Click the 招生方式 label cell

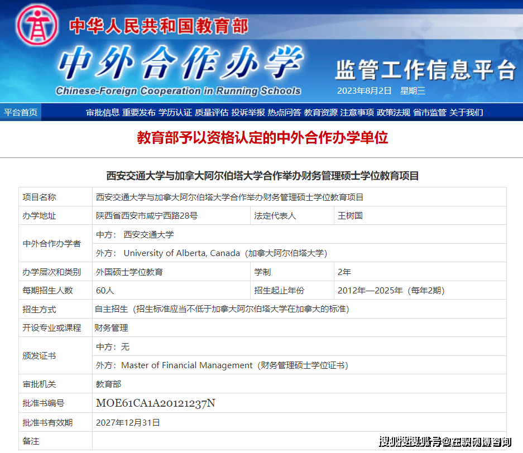tap(55, 309)
